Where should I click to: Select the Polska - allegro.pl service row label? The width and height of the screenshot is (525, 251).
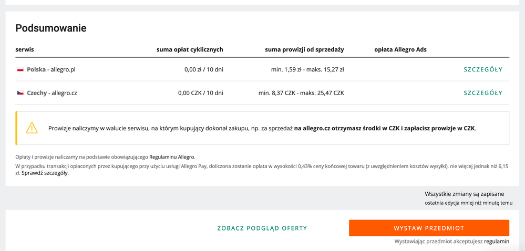51,69
